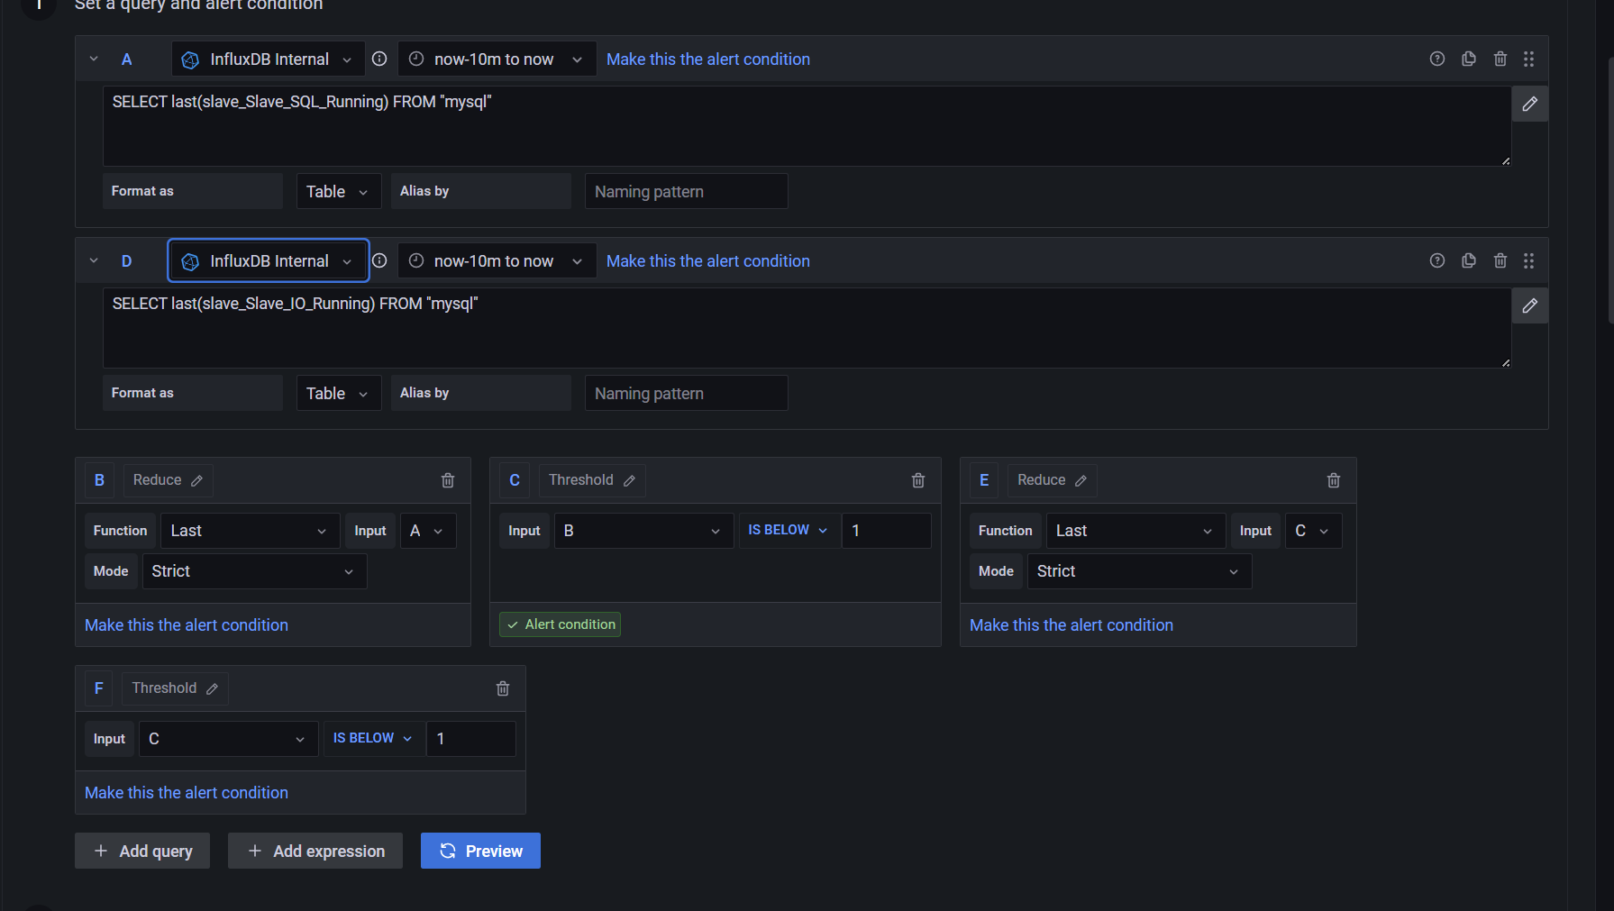Click threshold value field in expression F
The width and height of the screenshot is (1614, 911).
(471, 739)
